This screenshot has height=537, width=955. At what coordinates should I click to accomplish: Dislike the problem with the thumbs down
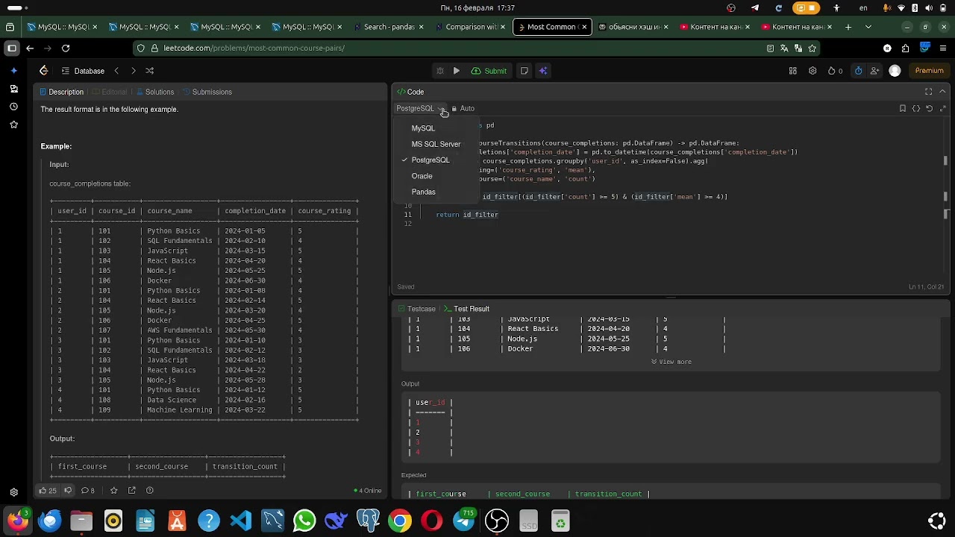[x=68, y=491]
